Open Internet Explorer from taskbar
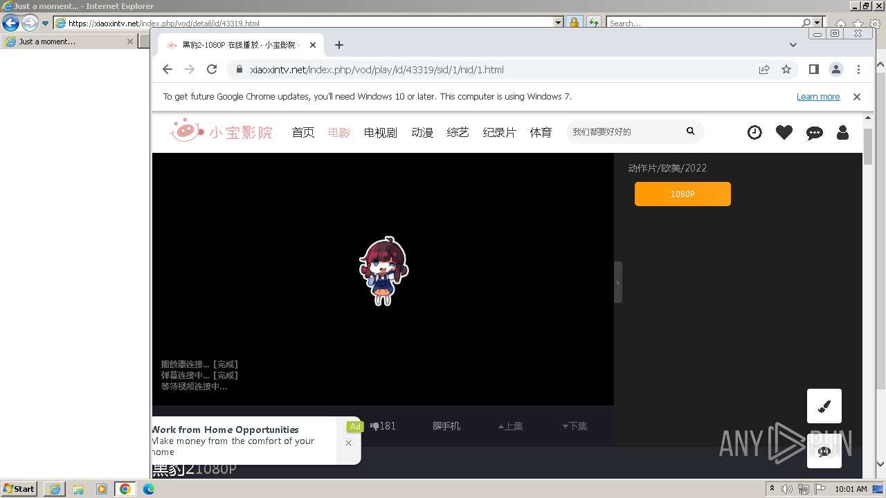 click(x=55, y=489)
